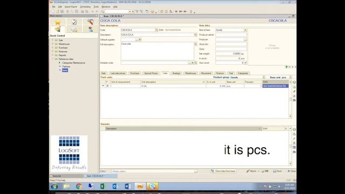Clear the Intrastat code with the X icon

[x=192, y=63]
